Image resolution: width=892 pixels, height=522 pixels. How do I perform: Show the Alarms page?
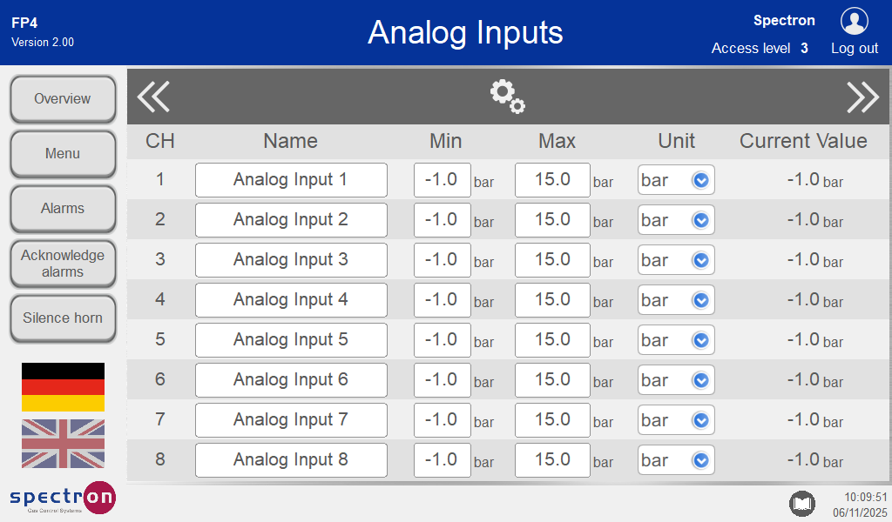click(x=63, y=209)
